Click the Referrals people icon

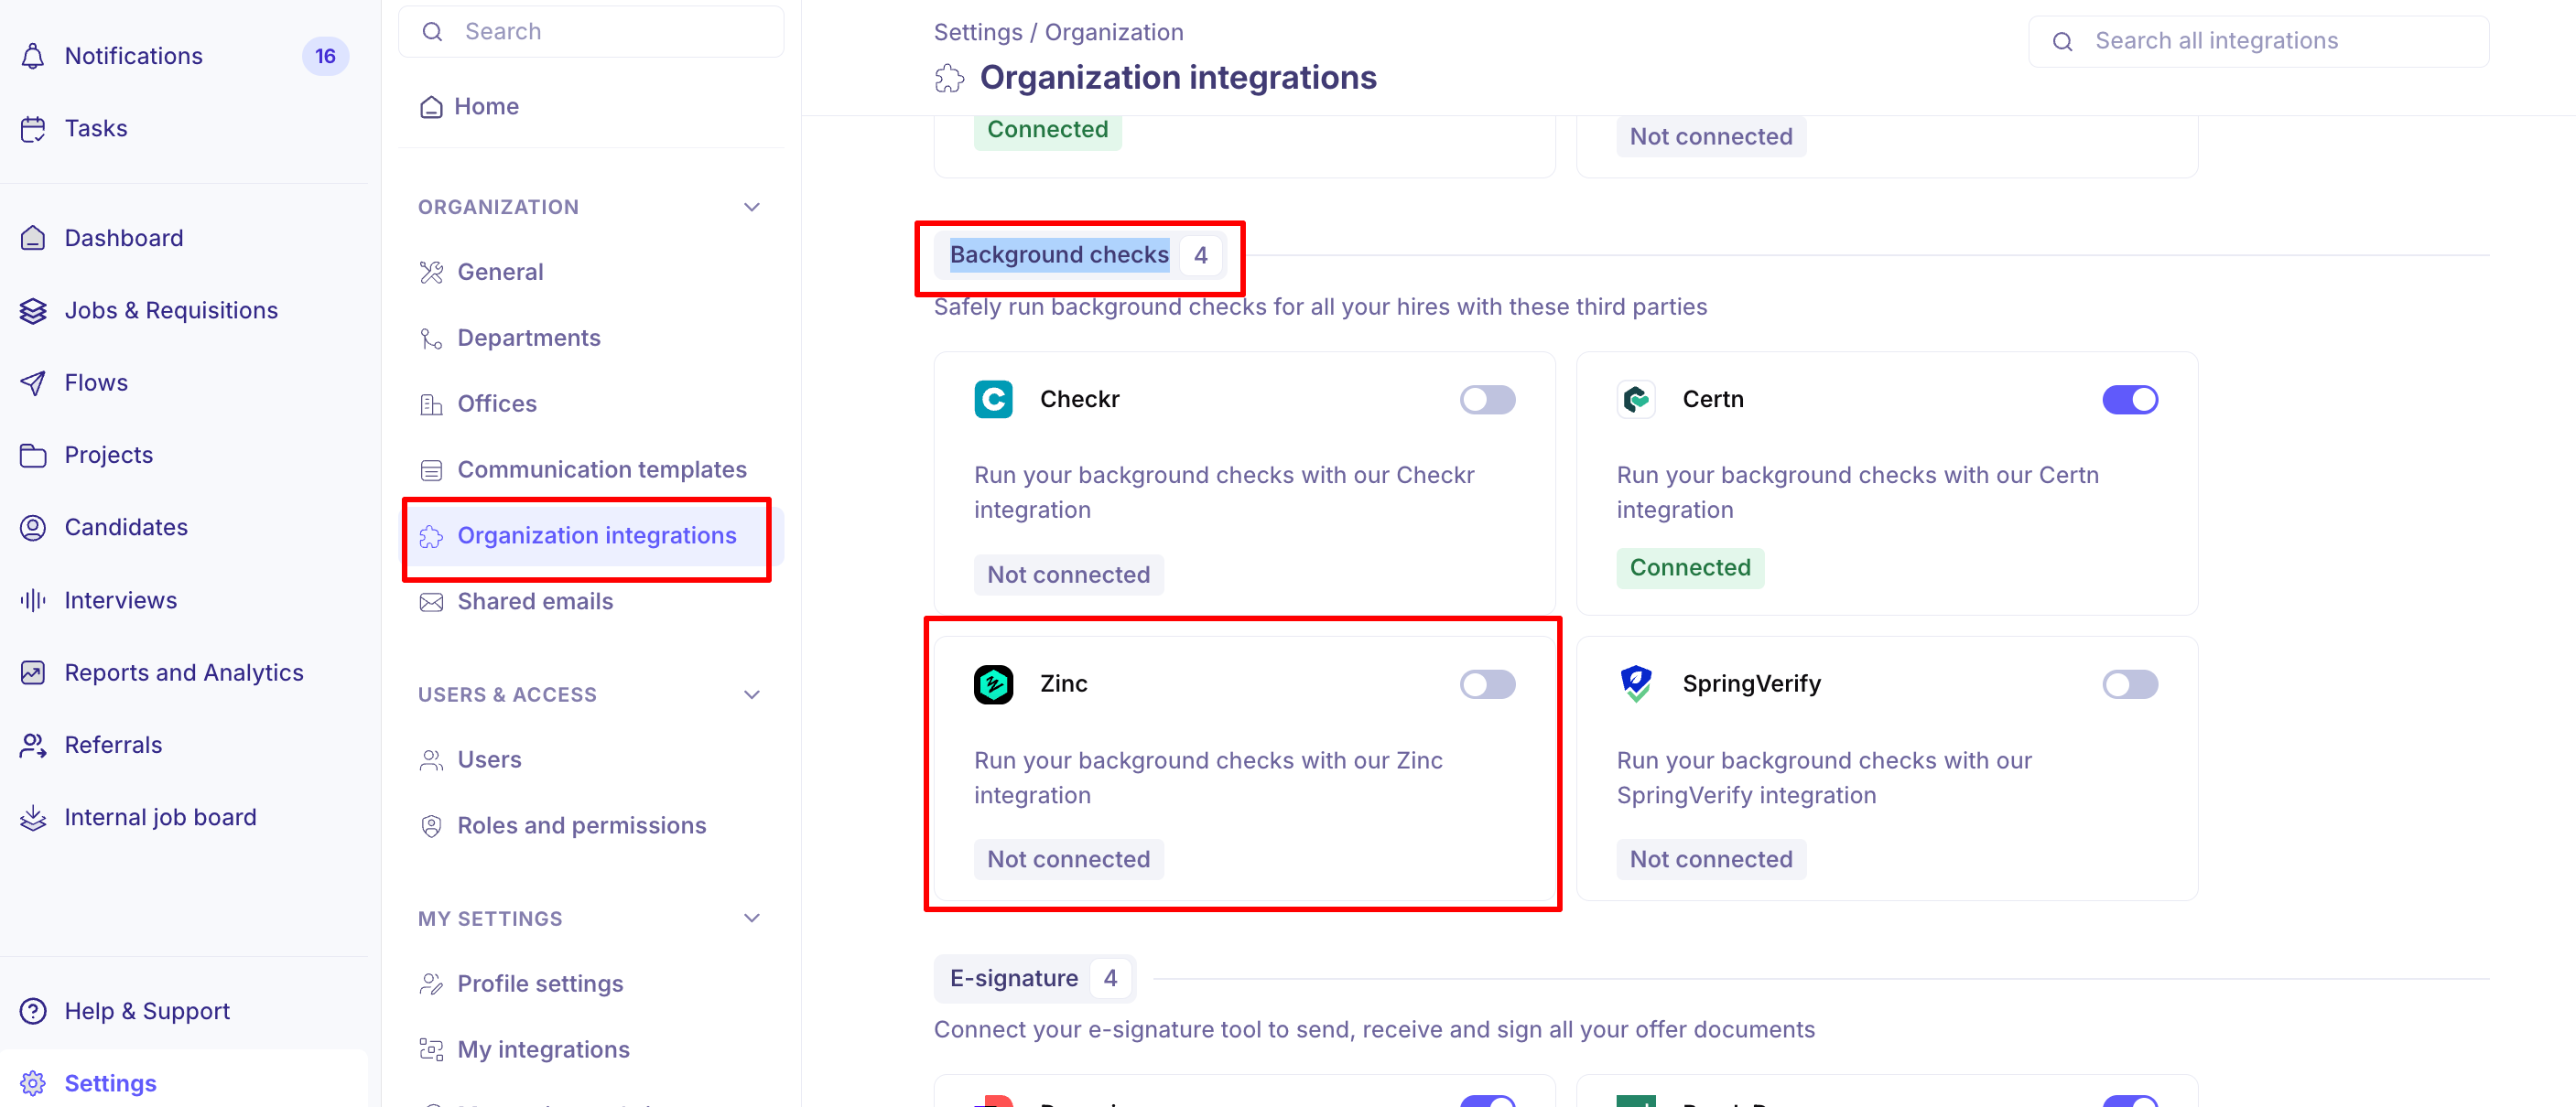33,746
